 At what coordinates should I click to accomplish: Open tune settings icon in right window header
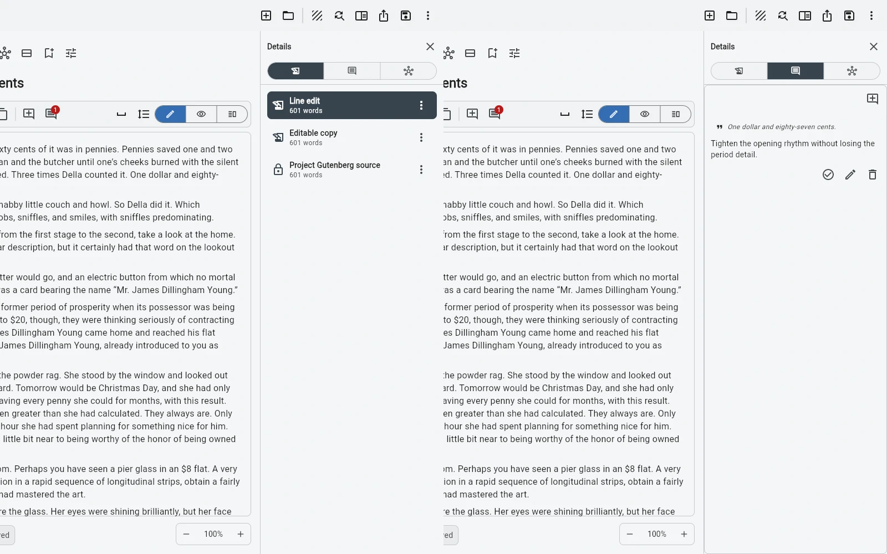pyautogui.click(x=514, y=53)
